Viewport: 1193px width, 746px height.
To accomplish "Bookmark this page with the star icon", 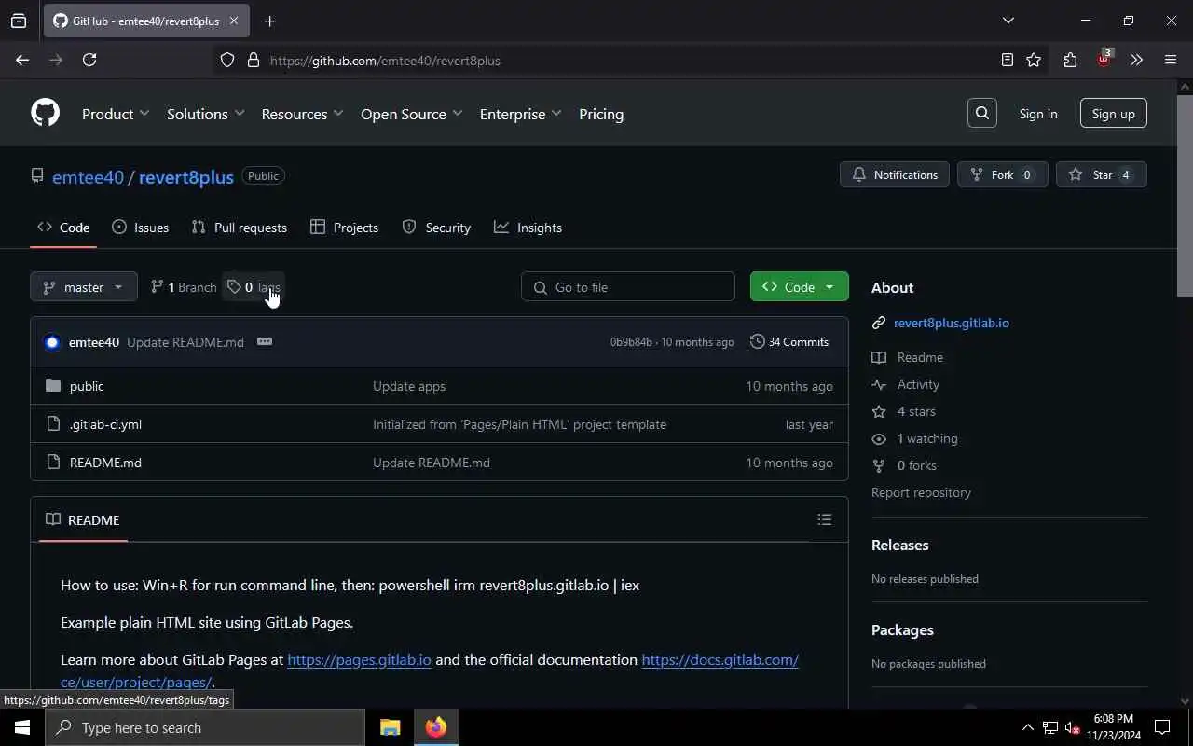I will coord(1034,60).
